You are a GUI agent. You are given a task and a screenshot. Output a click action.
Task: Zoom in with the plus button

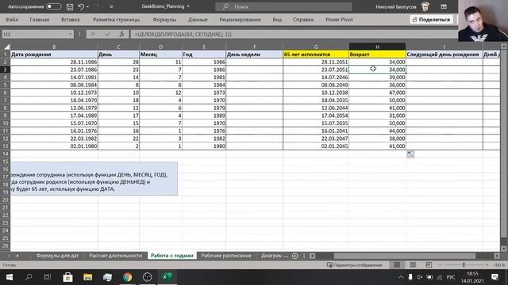click(x=487, y=265)
